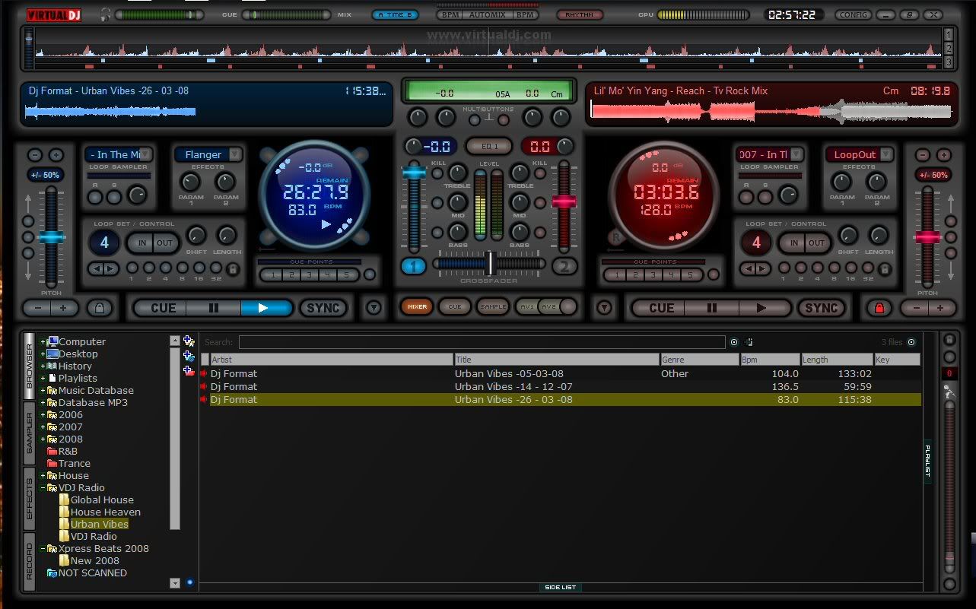This screenshot has width=976, height=609.
Task: Click the right deck loop sampler S button
Action: coord(766,197)
